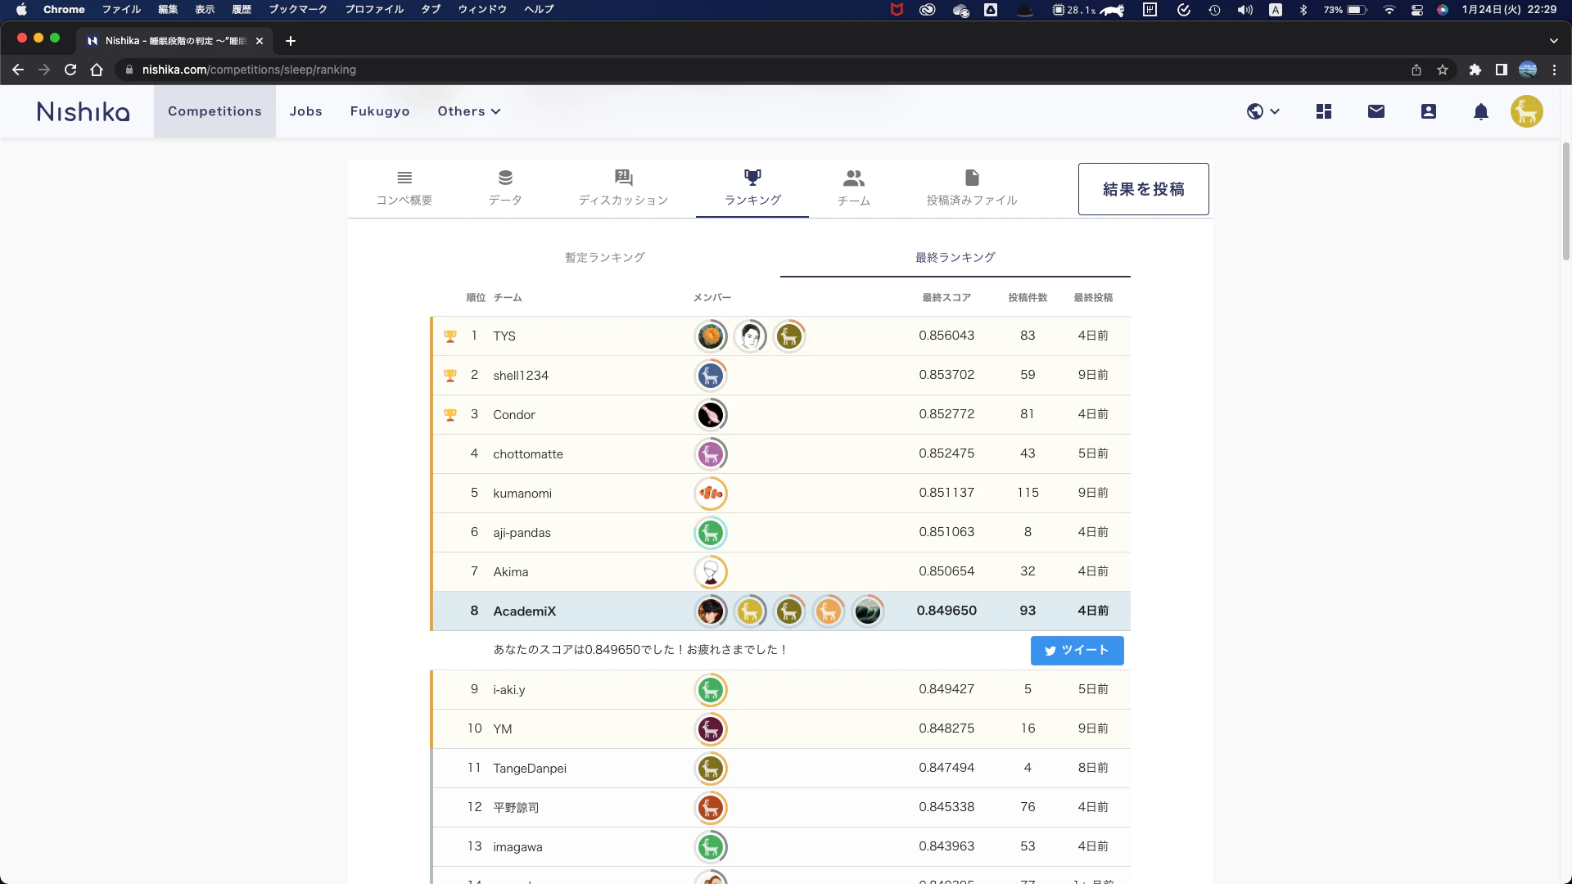Click second AcademiX member avatar

tap(750, 611)
